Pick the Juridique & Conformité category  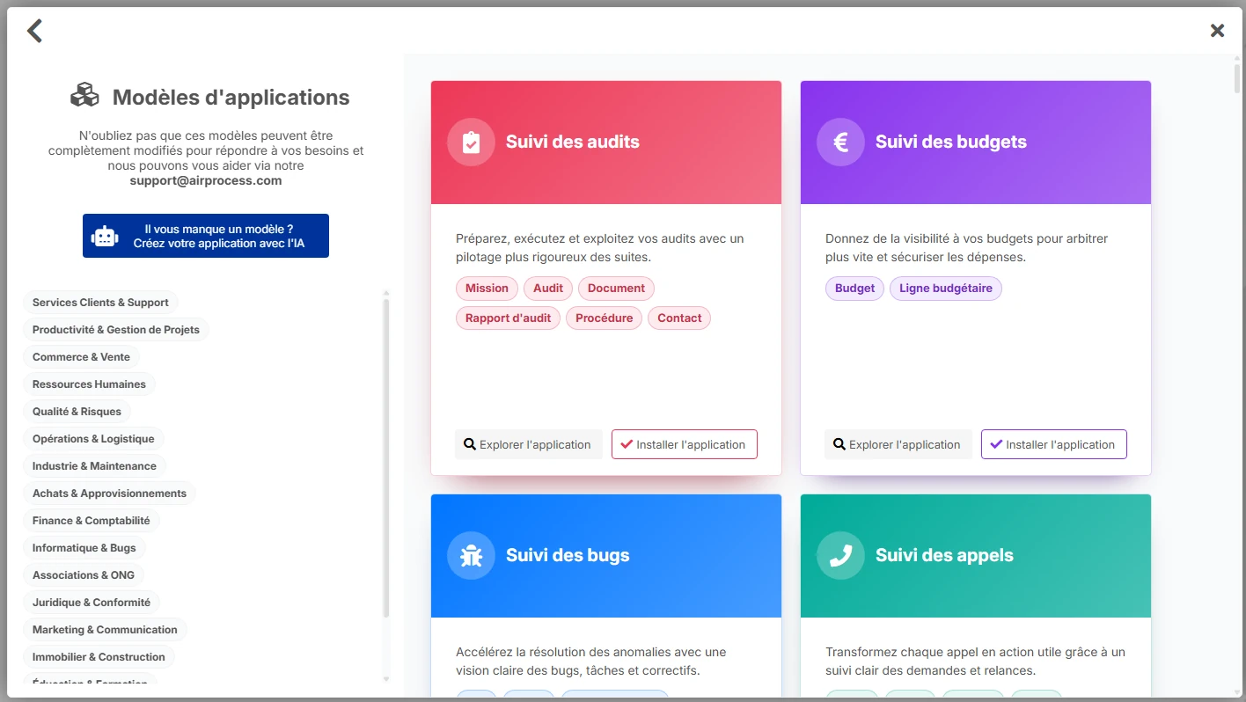[92, 603]
